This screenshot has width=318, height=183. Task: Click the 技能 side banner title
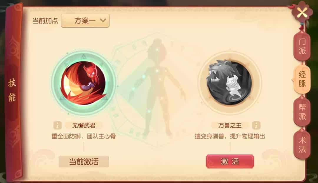(x=12, y=90)
